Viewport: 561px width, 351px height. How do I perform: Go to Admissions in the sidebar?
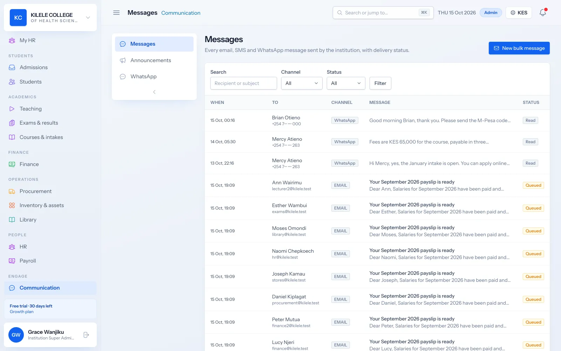coord(50,67)
